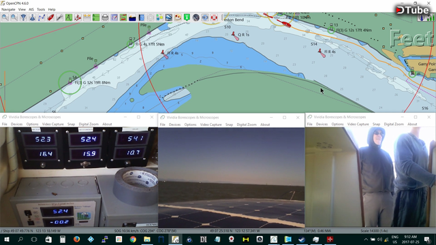The width and height of the screenshot is (436, 245).
Task: Open Devices menu in left Vividia window
Action: pyautogui.click(x=16, y=124)
